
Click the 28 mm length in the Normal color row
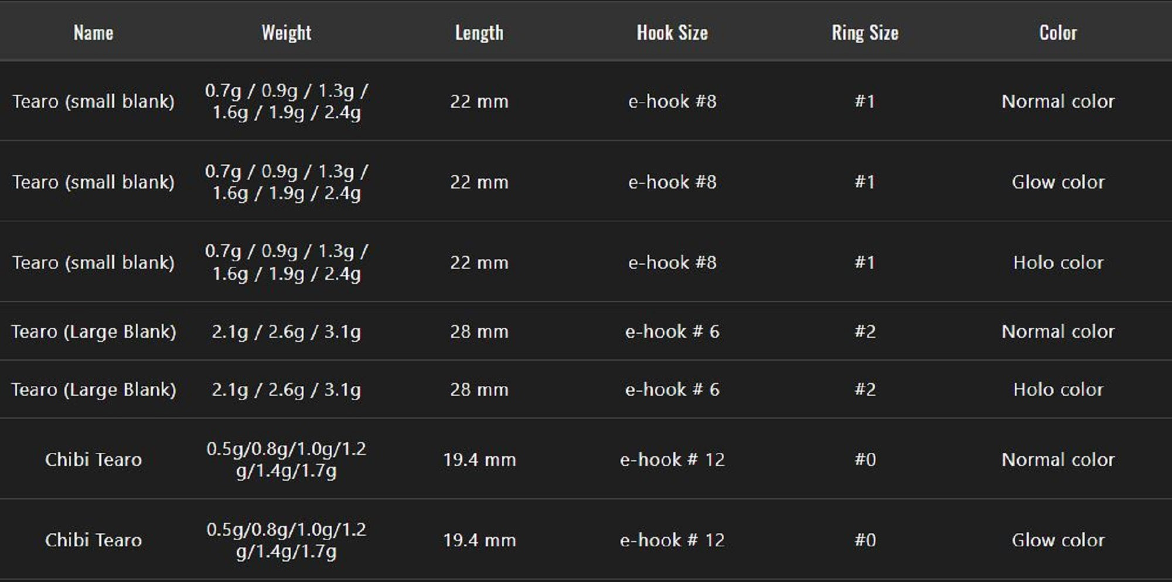[x=479, y=331]
